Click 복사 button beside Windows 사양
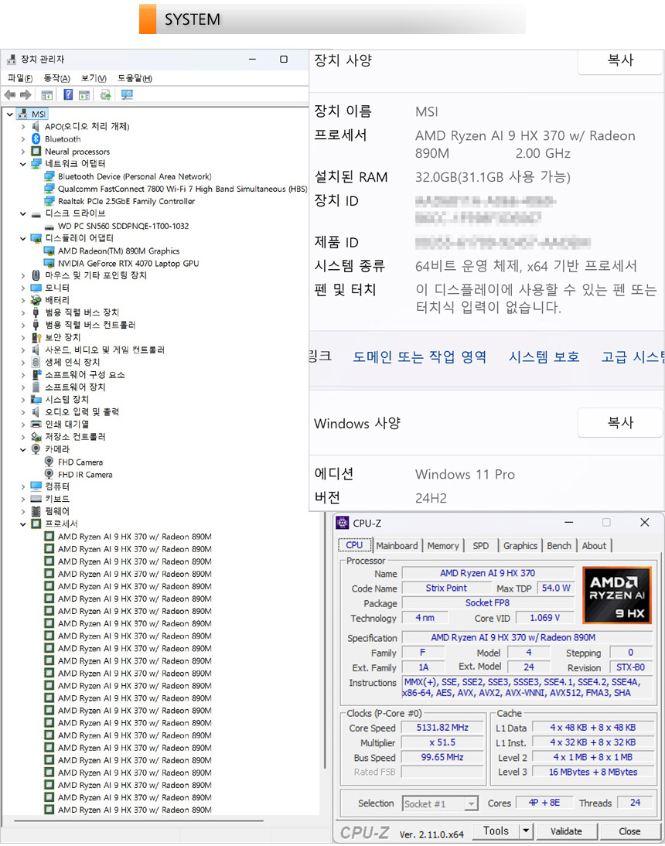 [620, 423]
